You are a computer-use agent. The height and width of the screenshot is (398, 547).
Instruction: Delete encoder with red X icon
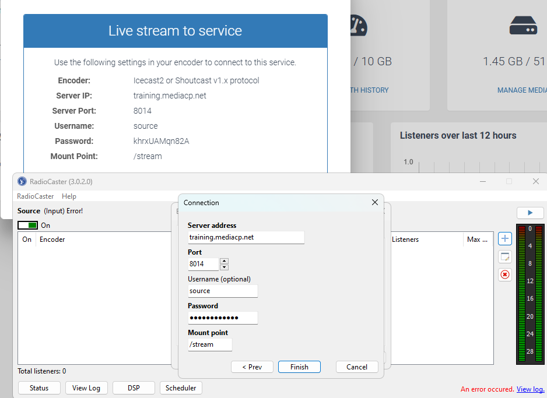505,274
